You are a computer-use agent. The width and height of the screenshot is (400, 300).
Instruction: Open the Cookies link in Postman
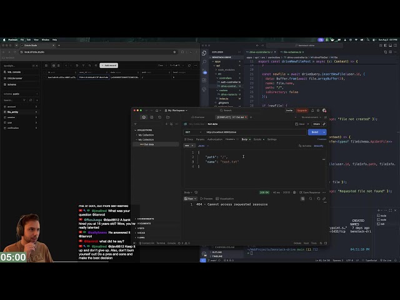(x=322, y=139)
